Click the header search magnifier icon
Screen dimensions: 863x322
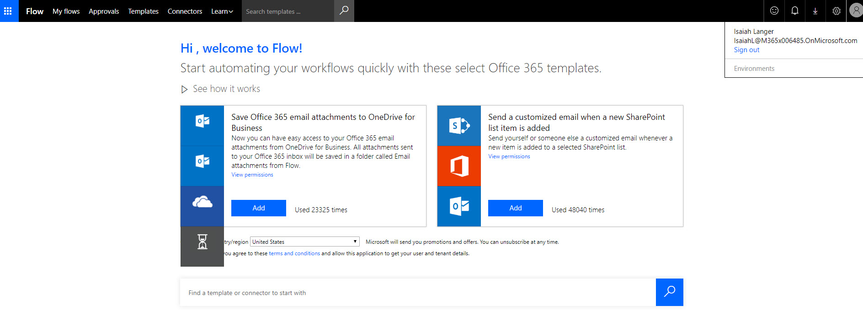(344, 11)
